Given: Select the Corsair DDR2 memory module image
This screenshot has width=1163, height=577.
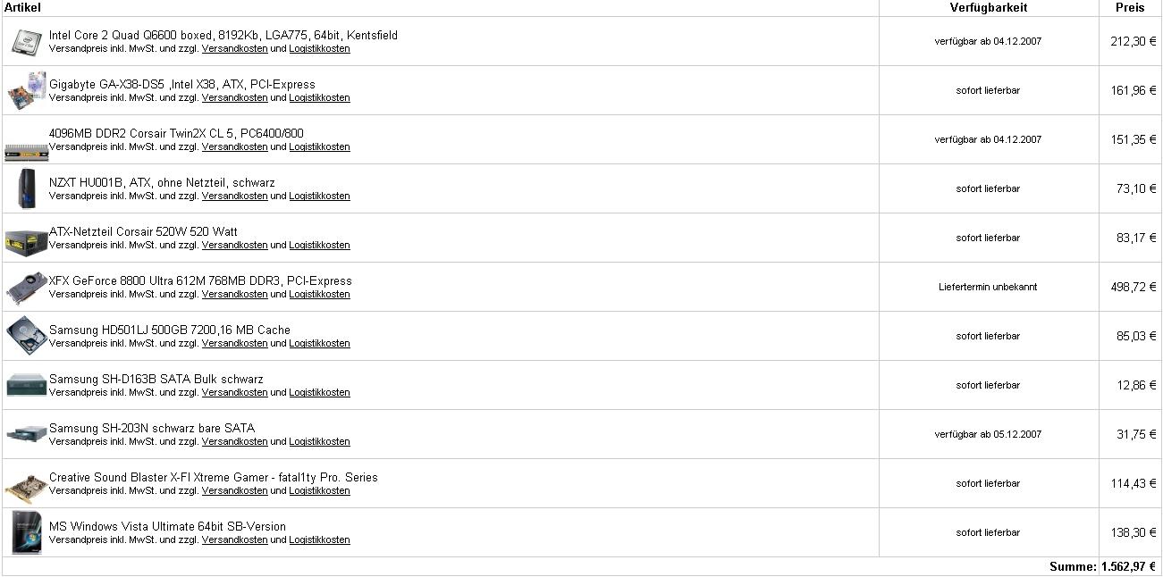Looking at the screenshot, I should tap(27, 151).
